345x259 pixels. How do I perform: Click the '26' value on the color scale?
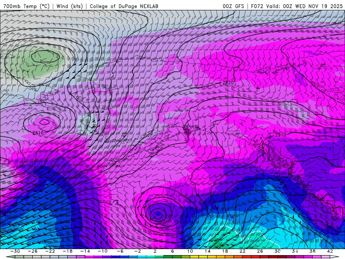point(260,251)
